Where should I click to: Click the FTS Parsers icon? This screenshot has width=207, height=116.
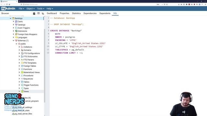[22, 60]
